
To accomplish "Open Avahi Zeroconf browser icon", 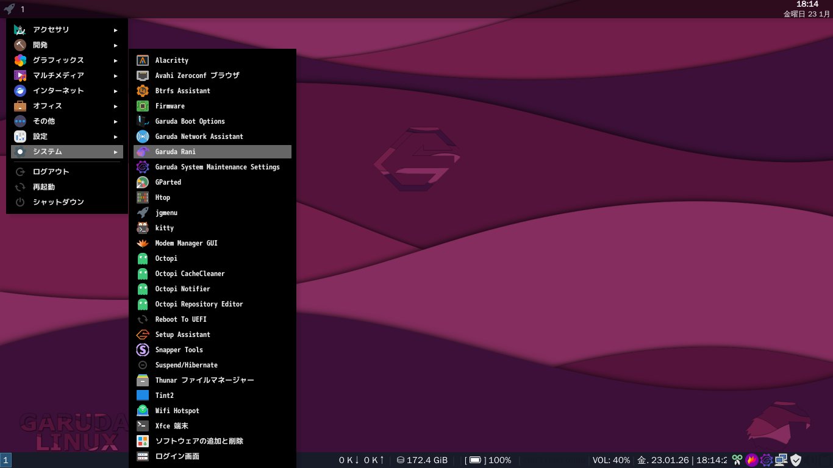I will (143, 76).
